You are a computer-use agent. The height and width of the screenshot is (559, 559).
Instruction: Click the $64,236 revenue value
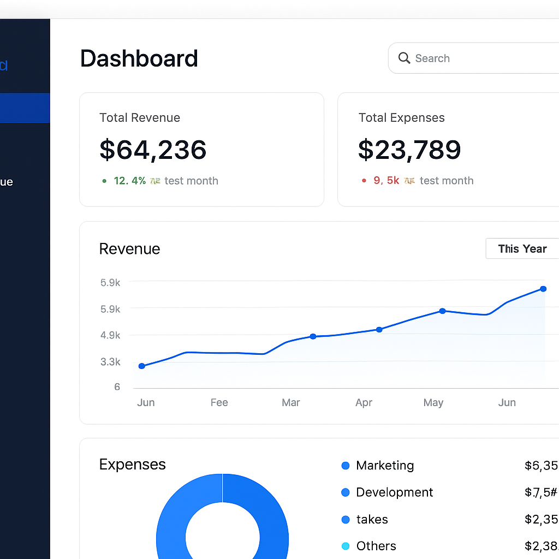point(153,150)
